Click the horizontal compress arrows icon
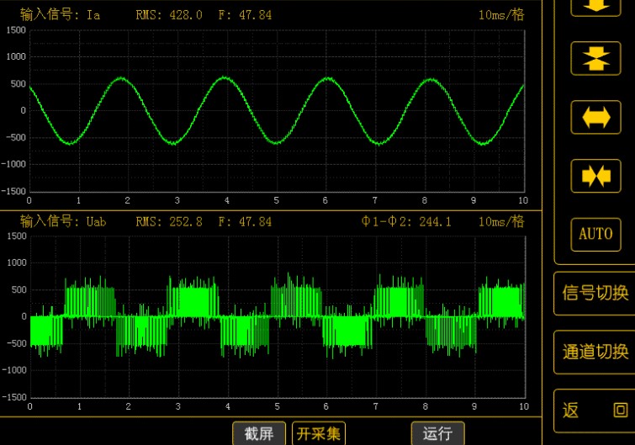This screenshot has width=635, height=445. pyautogui.click(x=595, y=175)
